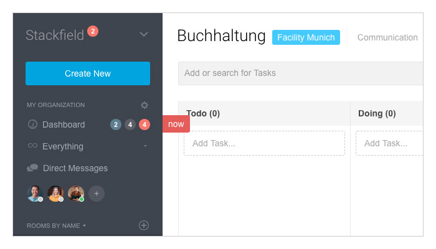The image size is (436, 249).
Task: Click the Dashboard clock icon
Action: (32, 125)
